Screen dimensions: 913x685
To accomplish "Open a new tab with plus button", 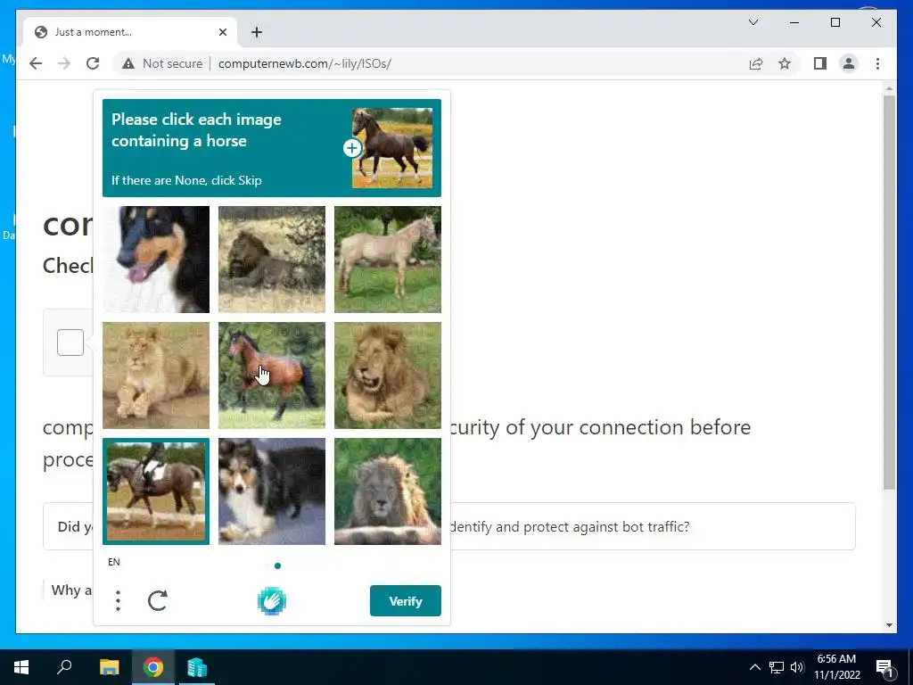I will (257, 32).
